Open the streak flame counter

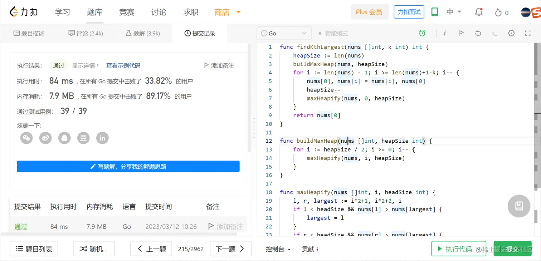[x=502, y=13]
